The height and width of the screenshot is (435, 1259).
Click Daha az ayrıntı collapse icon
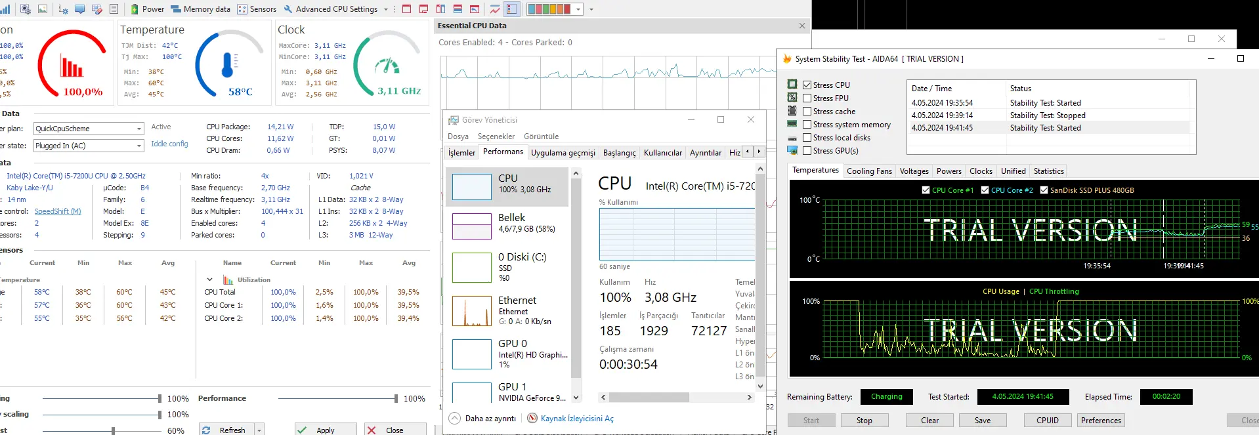click(454, 418)
